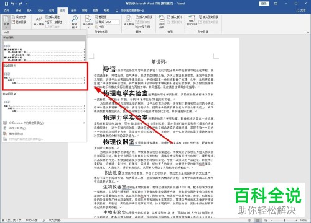Switch to the 邮件 Mailings tab
This screenshot has width=311, height=223.
click(x=73, y=11)
